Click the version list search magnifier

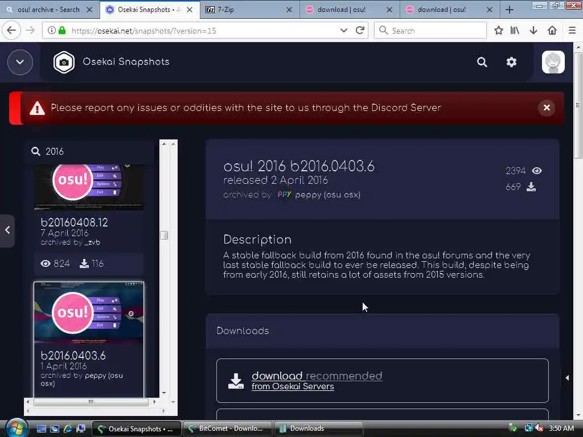pyautogui.click(x=36, y=151)
